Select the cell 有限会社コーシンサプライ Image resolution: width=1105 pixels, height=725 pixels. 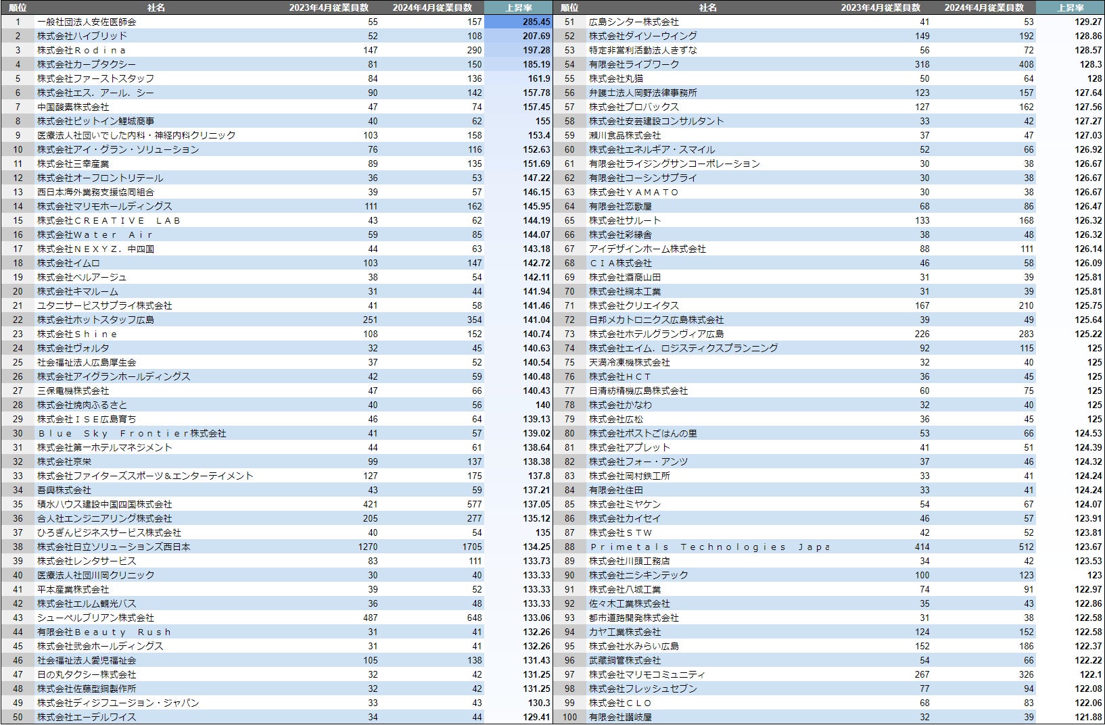tap(643, 178)
